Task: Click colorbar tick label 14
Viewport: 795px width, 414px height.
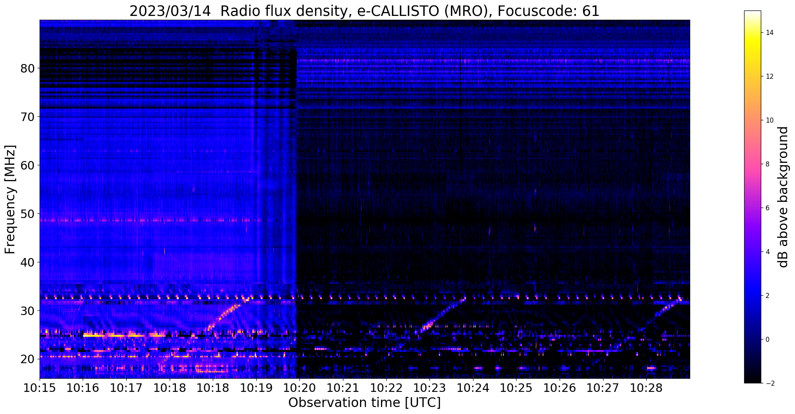Action: (769, 33)
